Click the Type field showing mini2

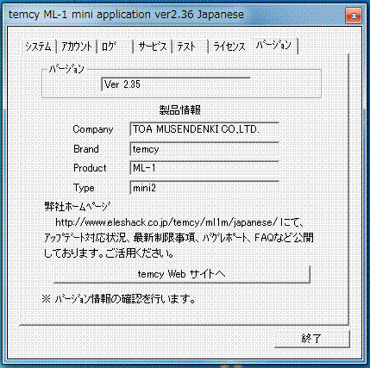204,188
